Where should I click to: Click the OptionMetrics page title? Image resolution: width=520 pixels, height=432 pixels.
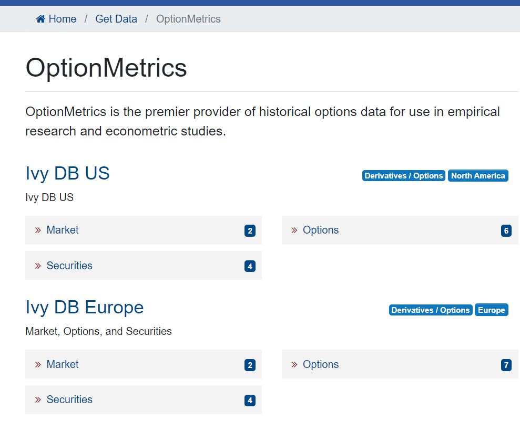click(106, 68)
